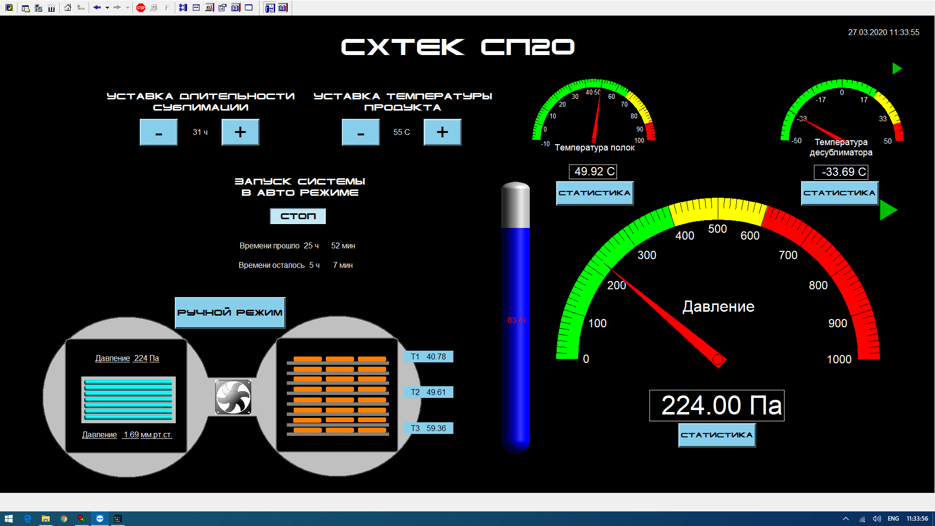Image resolution: width=935 pixels, height=526 pixels.
Task: Click the Home toolbar icon
Action: coord(68,8)
